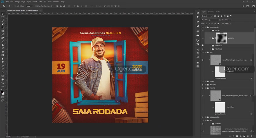
Task: Select the Horizontal Type tool
Action: coord(3,69)
